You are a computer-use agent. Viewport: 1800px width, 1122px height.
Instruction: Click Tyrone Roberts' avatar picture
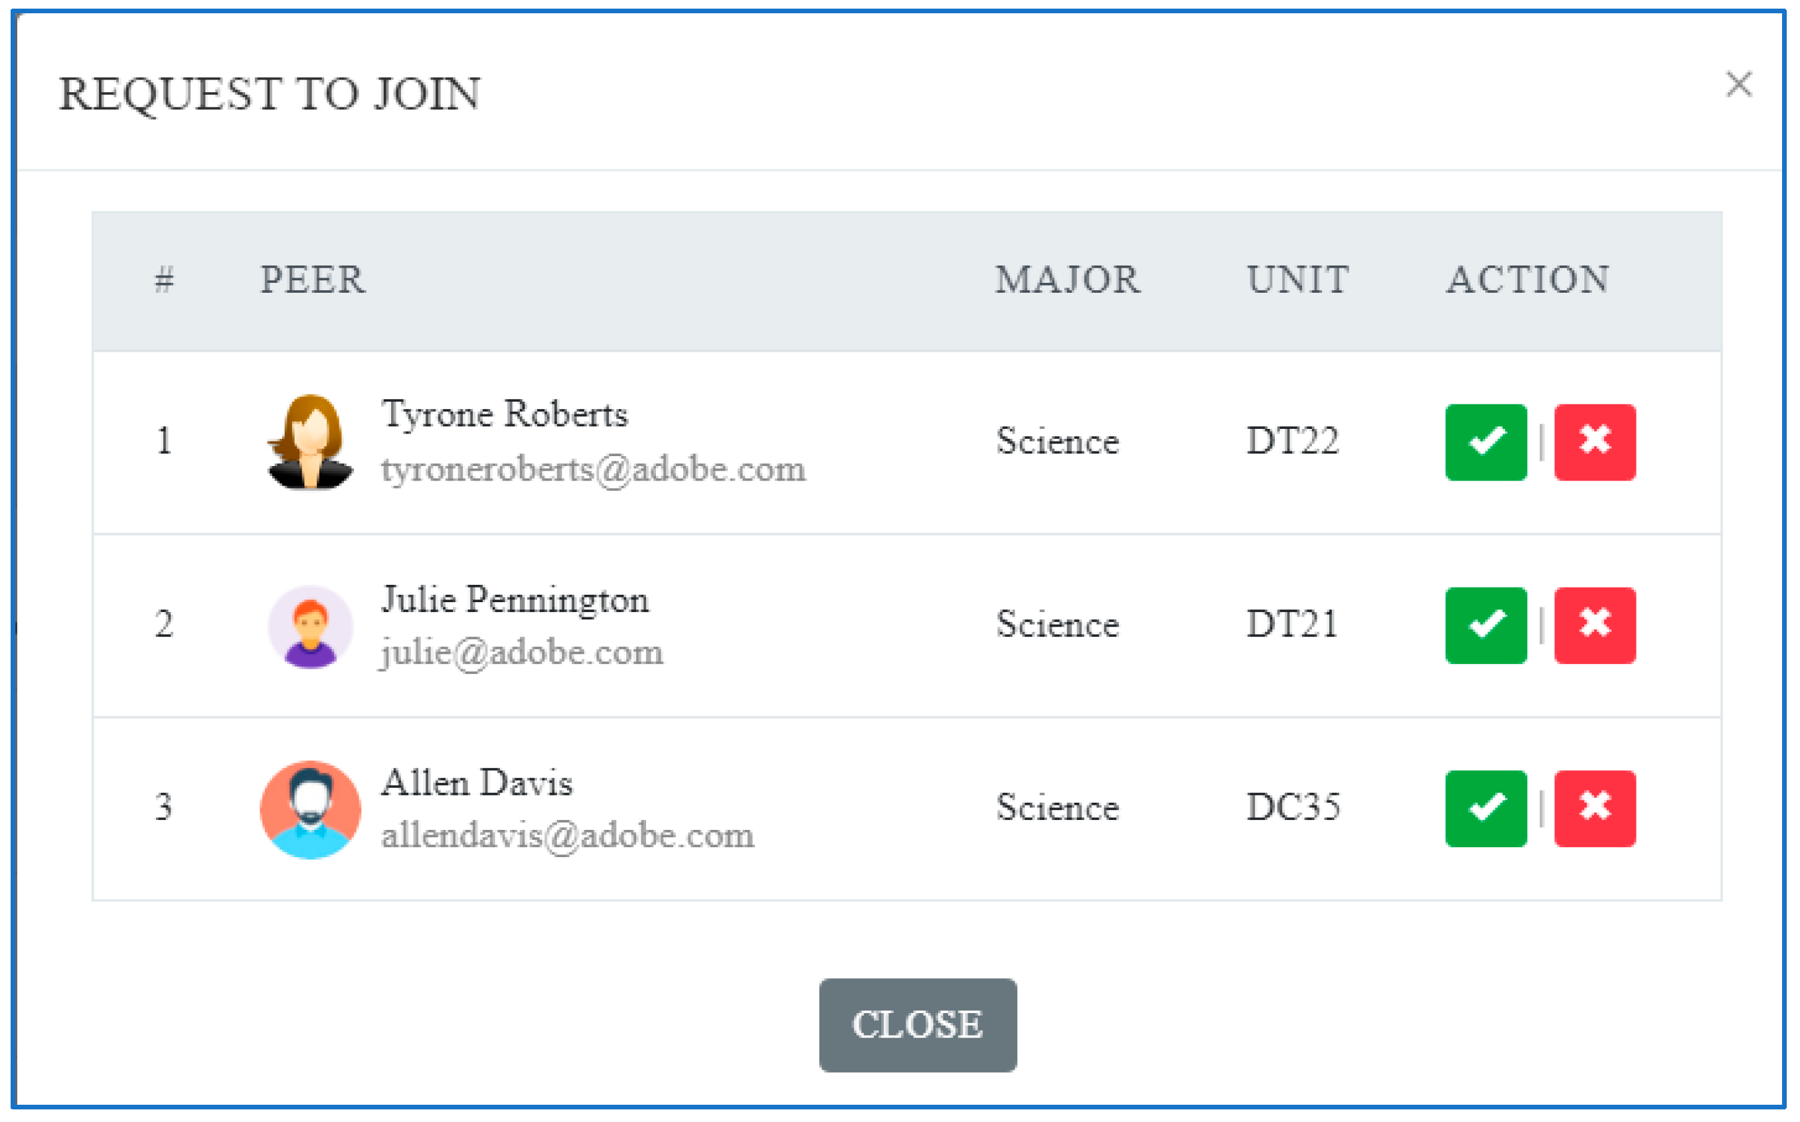tap(310, 442)
